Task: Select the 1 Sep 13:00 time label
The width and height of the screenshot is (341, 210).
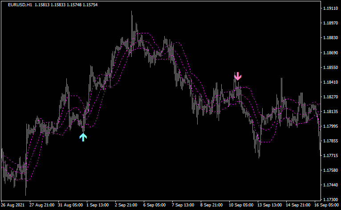Action: 98,206
